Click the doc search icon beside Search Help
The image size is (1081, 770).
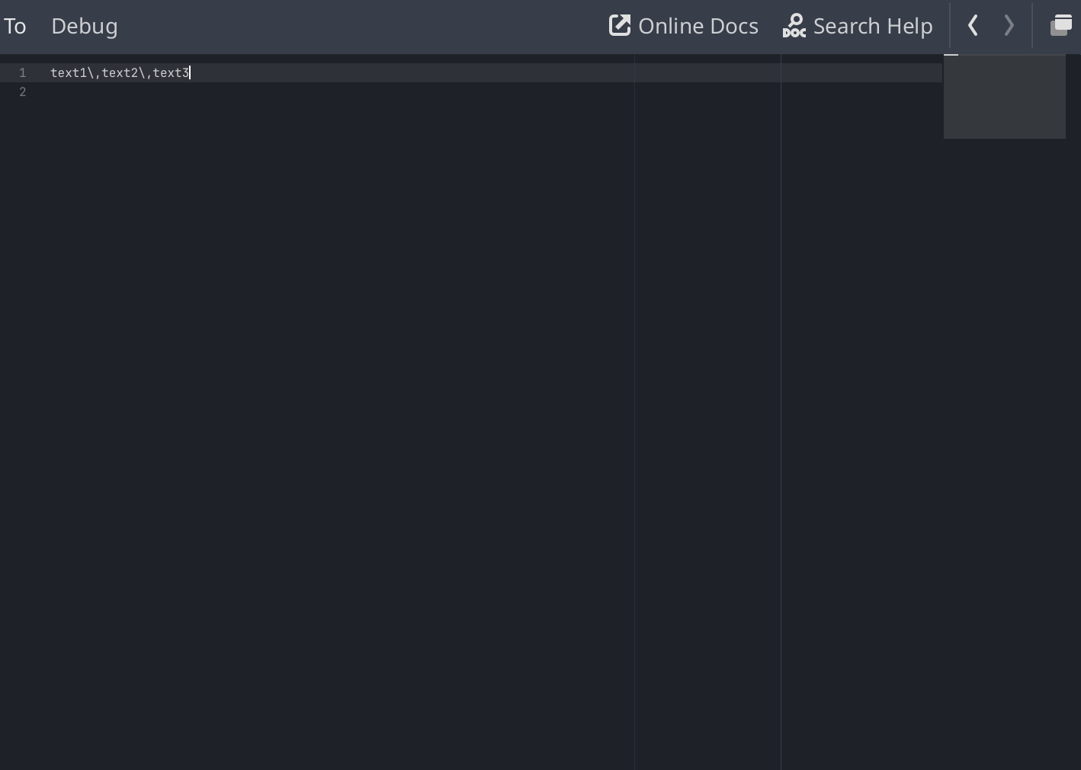[x=794, y=26]
